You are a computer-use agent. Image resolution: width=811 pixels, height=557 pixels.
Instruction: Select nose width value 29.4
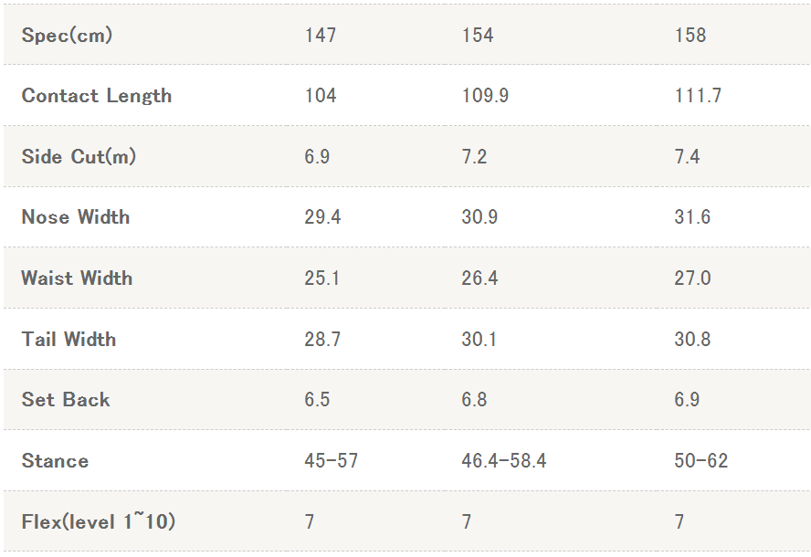point(321,217)
